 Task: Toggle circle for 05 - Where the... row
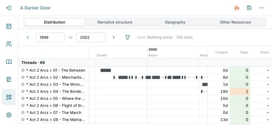(23, 98)
